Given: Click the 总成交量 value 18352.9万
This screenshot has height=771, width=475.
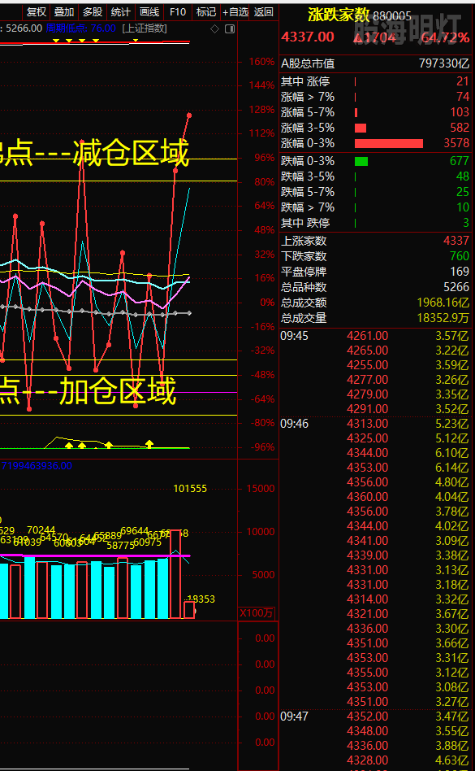Looking at the screenshot, I should (x=443, y=318).
